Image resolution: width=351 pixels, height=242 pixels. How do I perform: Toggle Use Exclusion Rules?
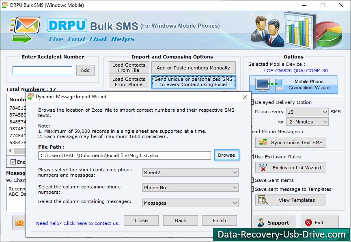253,157
